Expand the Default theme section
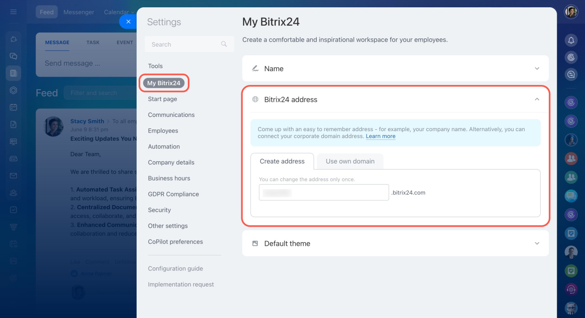 [395, 244]
